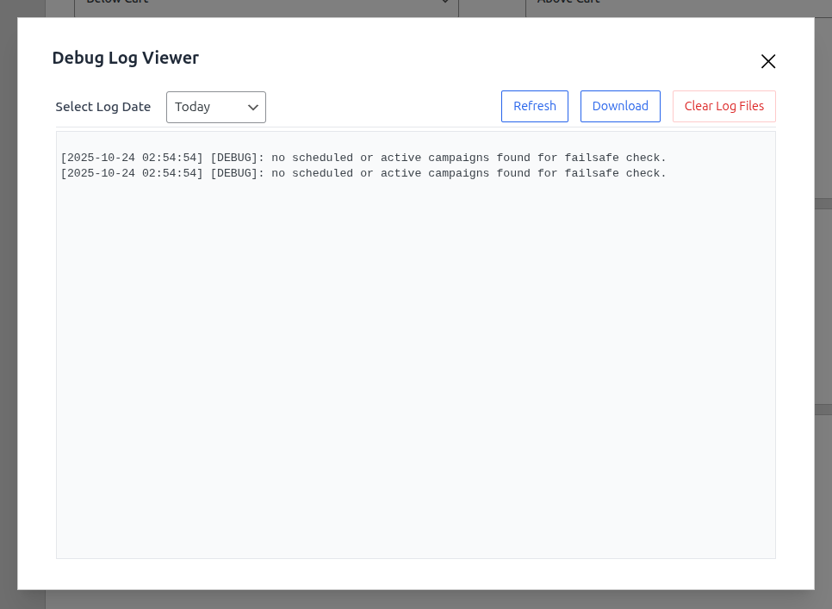Download the current log file
832x609 pixels.
tap(620, 106)
